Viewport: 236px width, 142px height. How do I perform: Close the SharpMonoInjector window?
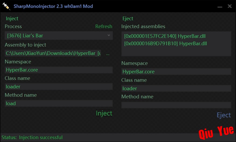click(230, 6)
